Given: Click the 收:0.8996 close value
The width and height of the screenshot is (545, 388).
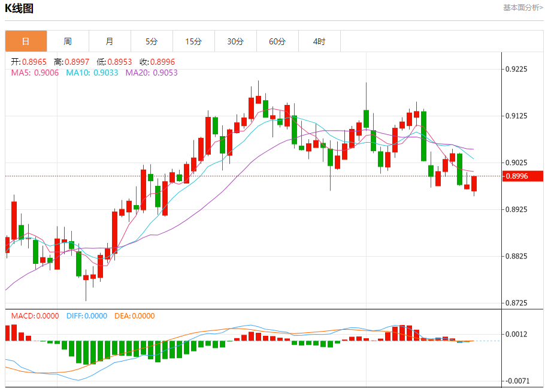Looking at the screenshot, I should click(x=157, y=62).
